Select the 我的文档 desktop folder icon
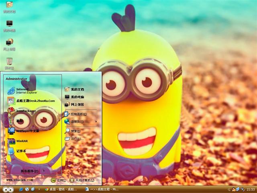This screenshot has height=193, width=257. coord(9,7)
